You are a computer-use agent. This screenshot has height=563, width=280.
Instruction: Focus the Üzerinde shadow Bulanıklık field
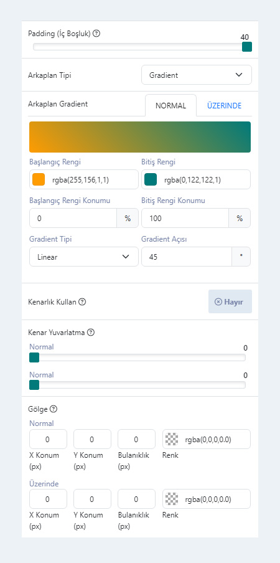(x=137, y=499)
